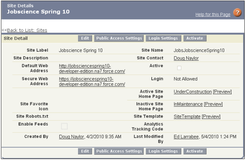Image resolution: width=246 pixels, height=160 pixels.
Task: Click the bottom Edit button
Action: [85, 151]
